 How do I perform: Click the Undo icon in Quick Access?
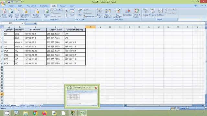12,2
